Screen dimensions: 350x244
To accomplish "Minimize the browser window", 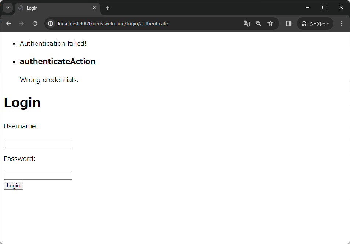I will (307, 8).
